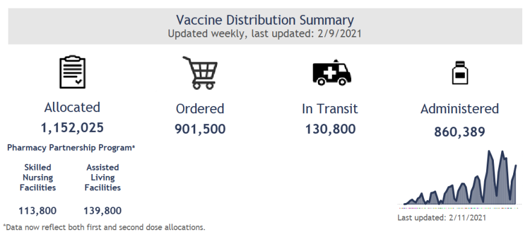Click the Vaccine Distribution Summary title banner
This screenshot has width=530, height=232.
click(x=265, y=27)
